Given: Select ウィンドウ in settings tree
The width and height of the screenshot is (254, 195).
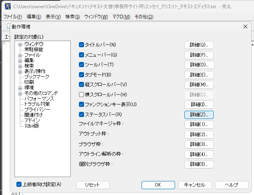Looking at the screenshot, I should 34,44.
